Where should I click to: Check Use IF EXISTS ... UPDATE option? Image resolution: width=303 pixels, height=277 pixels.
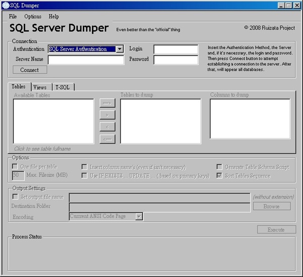click(x=84, y=175)
